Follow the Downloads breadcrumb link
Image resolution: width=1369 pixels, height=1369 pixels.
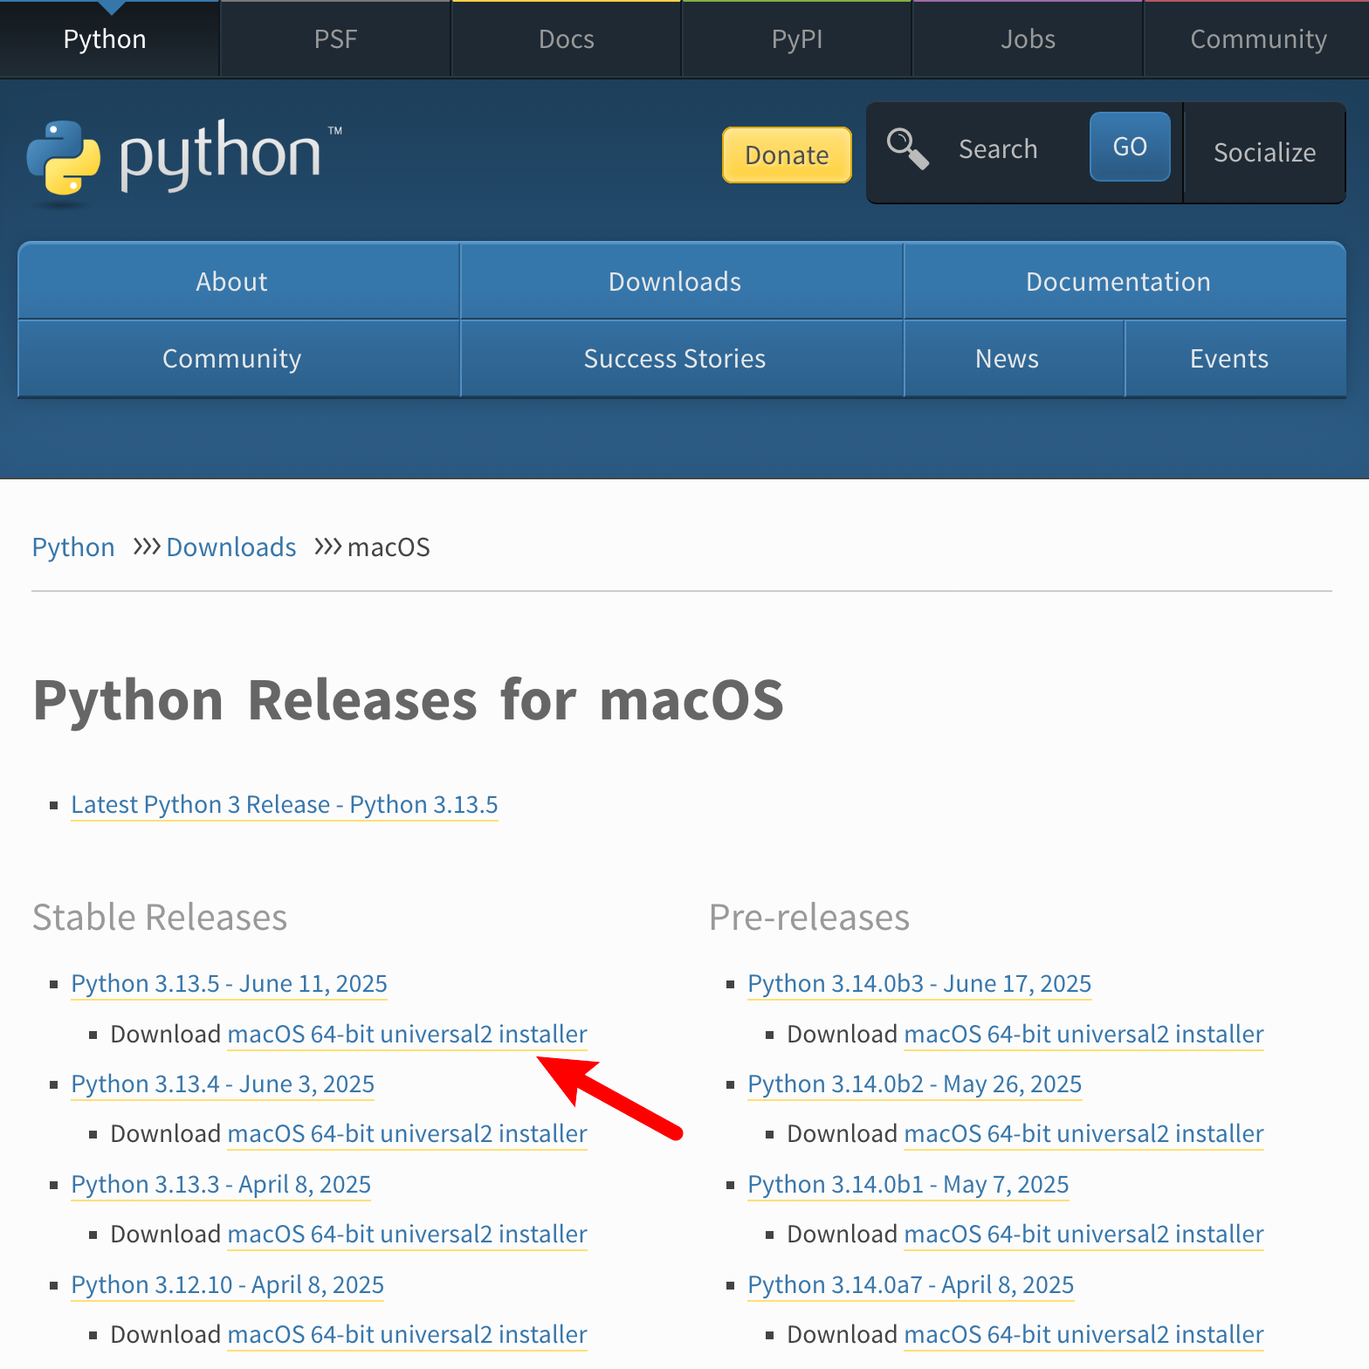point(231,547)
